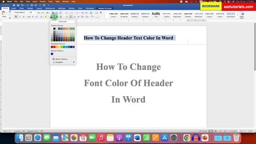Toggle Print Layout view in status bar
Viewport: 256px width, 144px height.
tap(211, 131)
